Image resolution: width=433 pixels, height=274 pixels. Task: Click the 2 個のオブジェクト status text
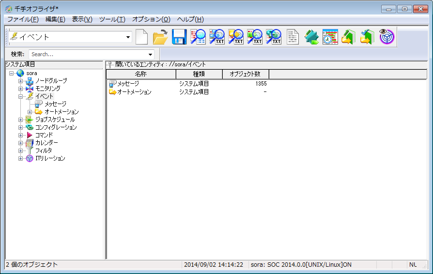click(32, 265)
